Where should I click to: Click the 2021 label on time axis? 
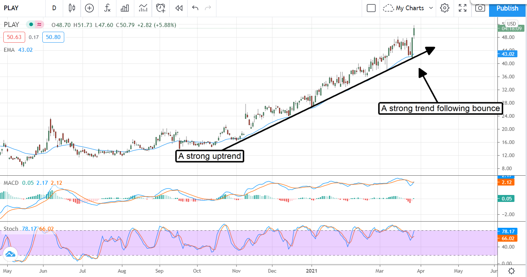pos(312,271)
